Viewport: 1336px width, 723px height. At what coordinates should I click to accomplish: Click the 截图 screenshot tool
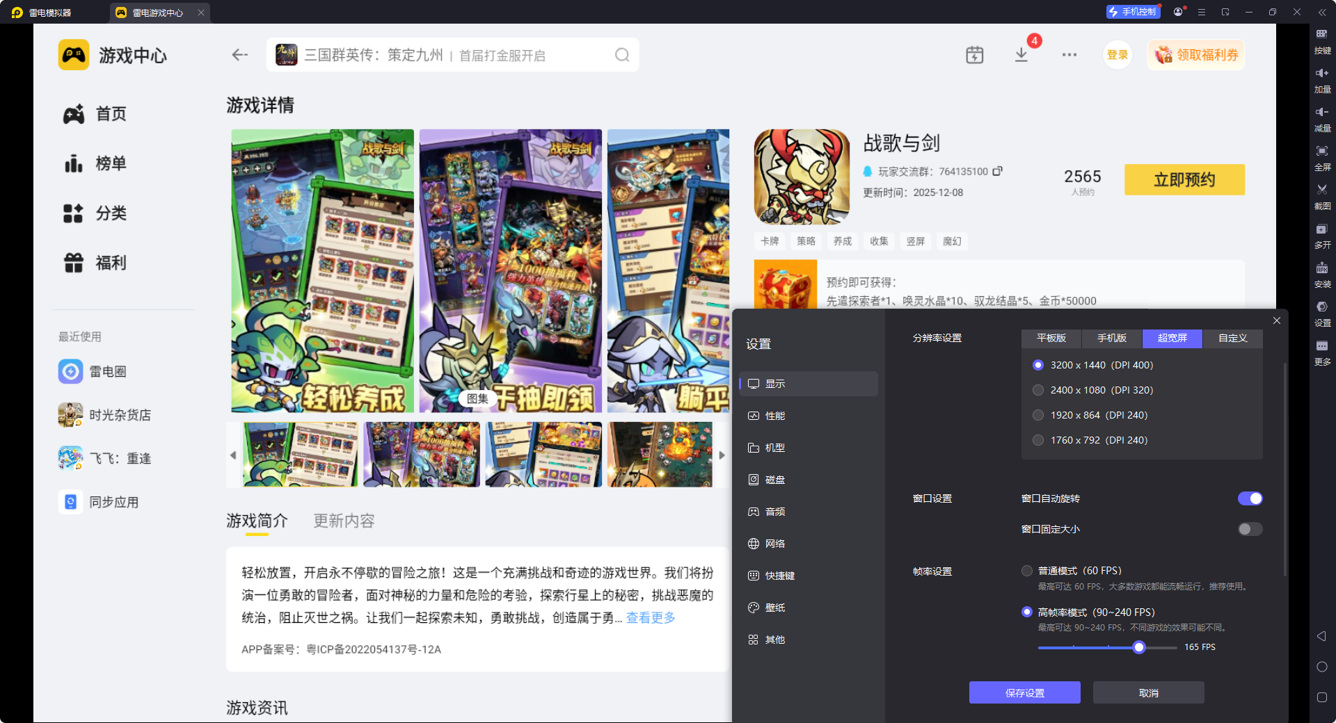tap(1322, 197)
